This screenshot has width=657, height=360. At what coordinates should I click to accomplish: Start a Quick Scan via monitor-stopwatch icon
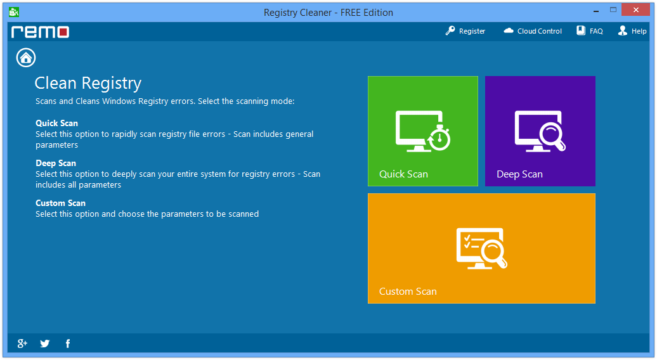point(423,131)
